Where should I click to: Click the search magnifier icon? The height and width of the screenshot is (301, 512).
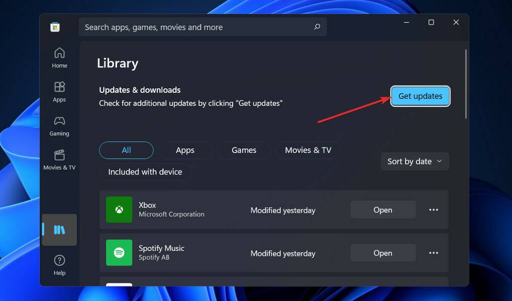click(317, 27)
